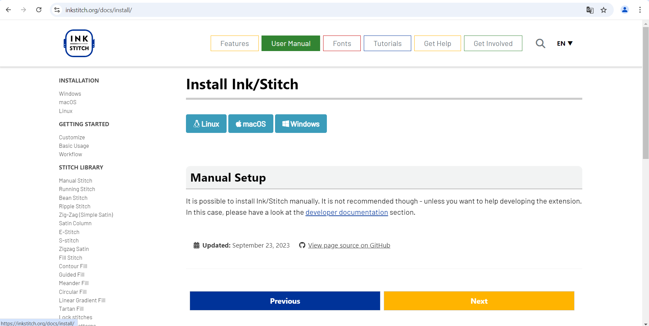Click the GETTING STARTED sidebar heading
The width and height of the screenshot is (649, 326).
pyautogui.click(x=84, y=124)
